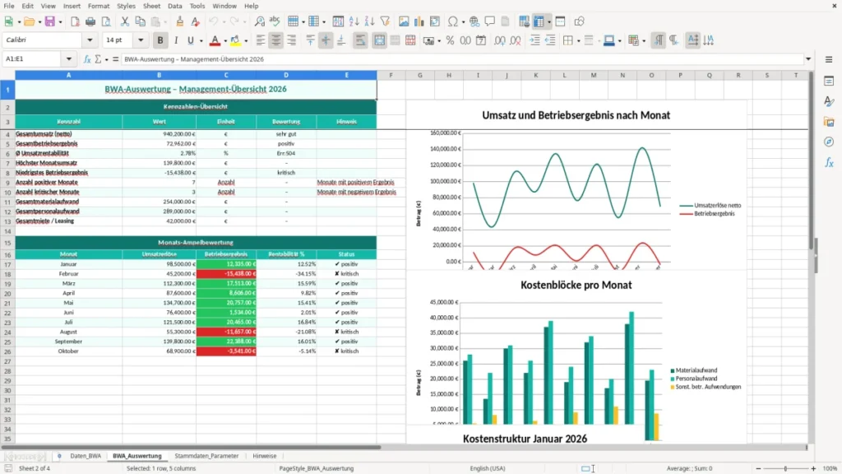Open the Font Size dropdown arrow

pos(141,39)
